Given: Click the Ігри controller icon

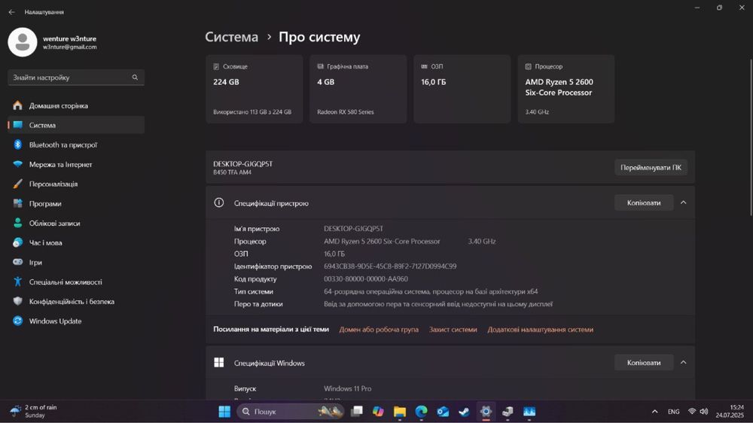Looking at the screenshot, I should click(18, 262).
